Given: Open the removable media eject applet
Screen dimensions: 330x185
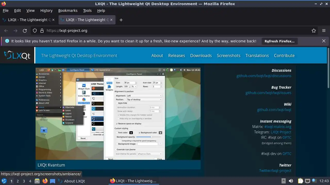Looking at the screenshot, I should pos(283,181).
